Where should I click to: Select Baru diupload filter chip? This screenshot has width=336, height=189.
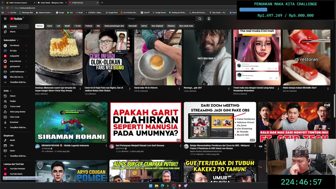coord(157,26)
